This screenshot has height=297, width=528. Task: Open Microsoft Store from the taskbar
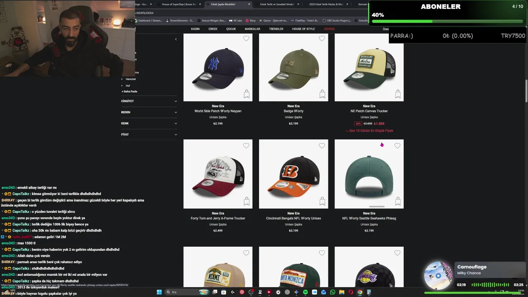tap(224, 292)
